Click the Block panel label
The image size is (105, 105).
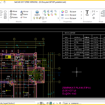point(101,22)
